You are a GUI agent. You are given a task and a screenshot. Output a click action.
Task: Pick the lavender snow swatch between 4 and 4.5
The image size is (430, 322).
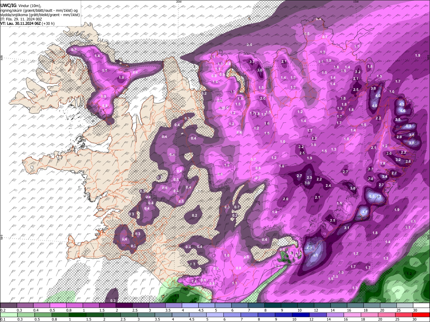coord(190,305)
